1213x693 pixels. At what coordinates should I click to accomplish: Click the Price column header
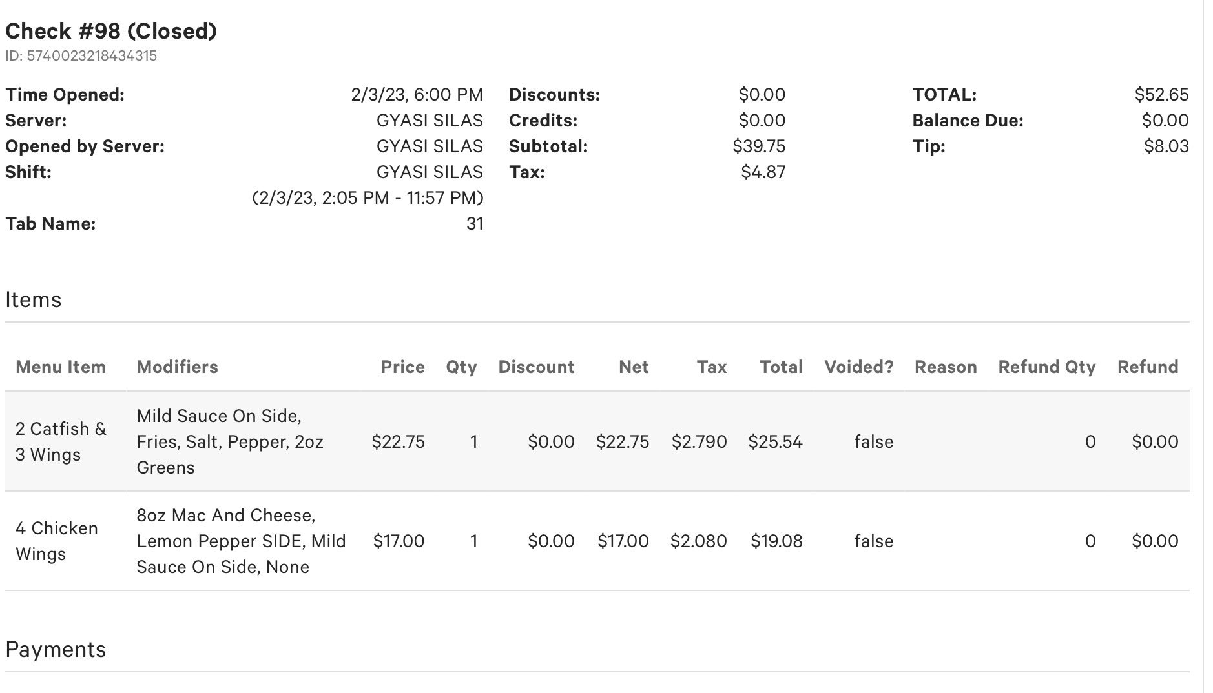402,367
